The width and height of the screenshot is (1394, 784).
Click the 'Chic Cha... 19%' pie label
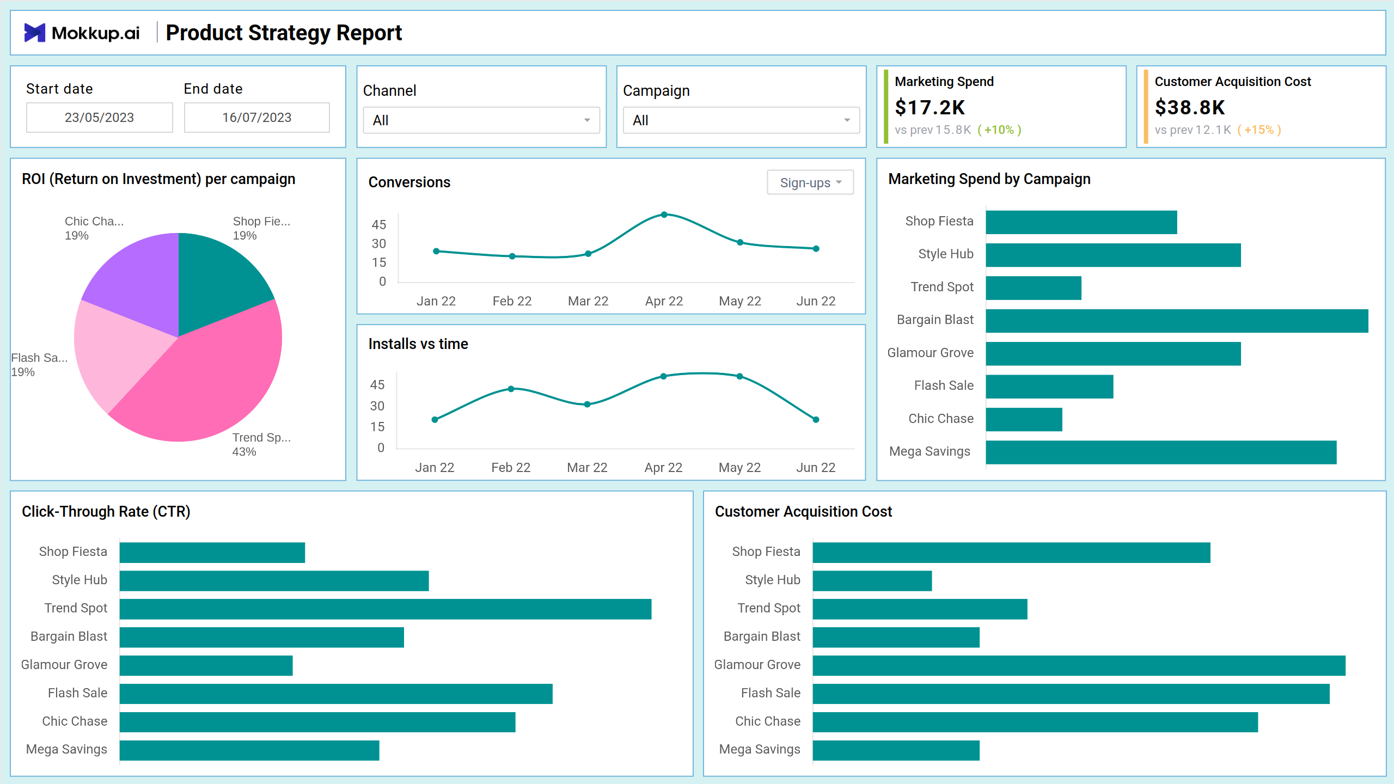pos(94,228)
